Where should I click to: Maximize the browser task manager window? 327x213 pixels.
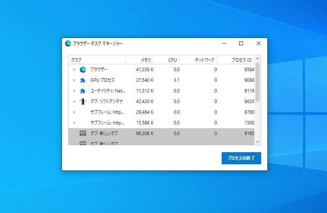[241, 43]
